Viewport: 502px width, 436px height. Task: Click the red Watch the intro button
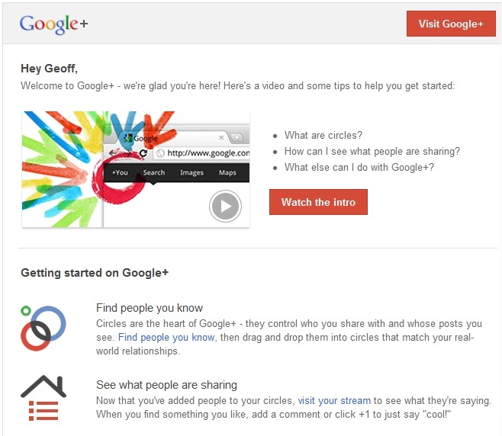coord(318,202)
